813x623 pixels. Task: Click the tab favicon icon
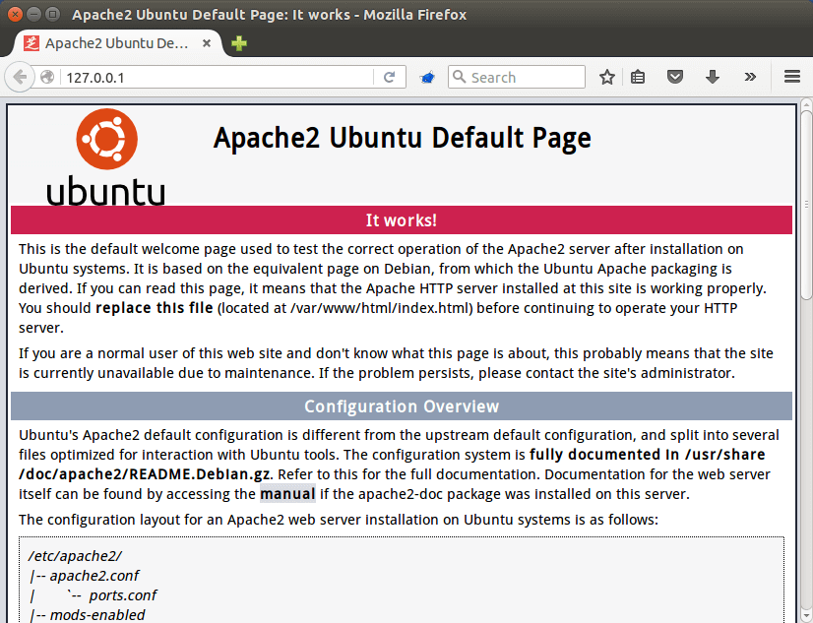[31, 43]
